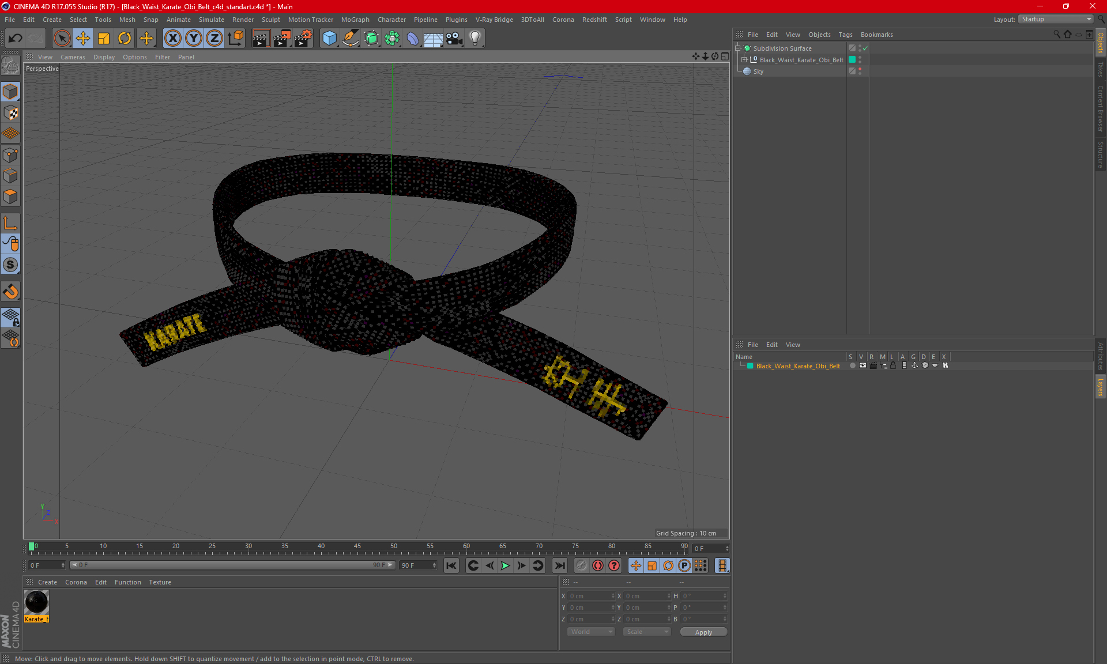Click the Undo arrow icon
The height and width of the screenshot is (664, 1107).
tap(16, 38)
